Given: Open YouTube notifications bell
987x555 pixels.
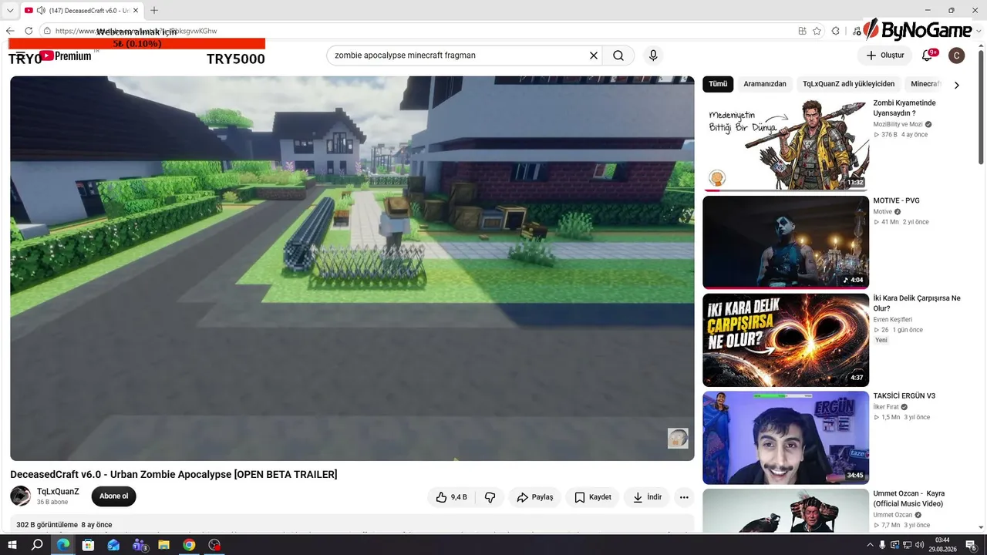Looking at the screenshot, I should [x=928, y=55].
